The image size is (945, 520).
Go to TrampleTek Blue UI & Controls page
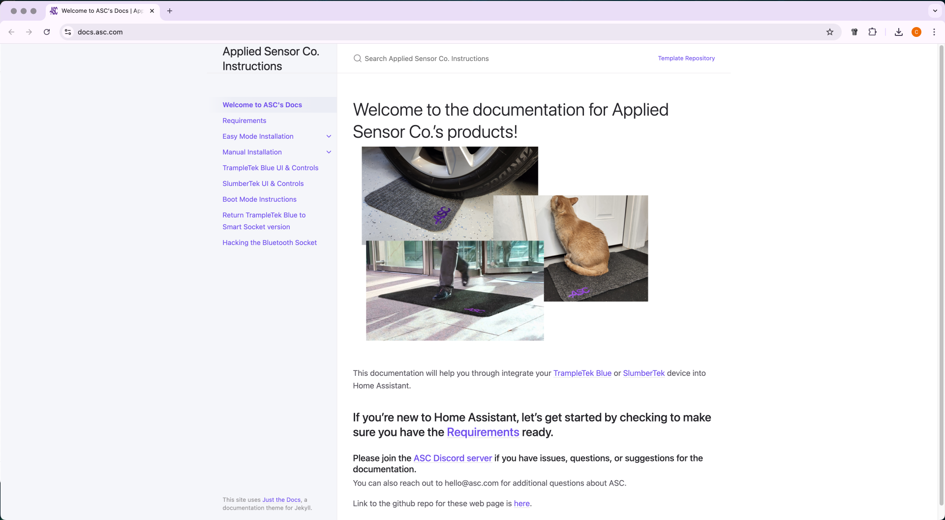270,168
